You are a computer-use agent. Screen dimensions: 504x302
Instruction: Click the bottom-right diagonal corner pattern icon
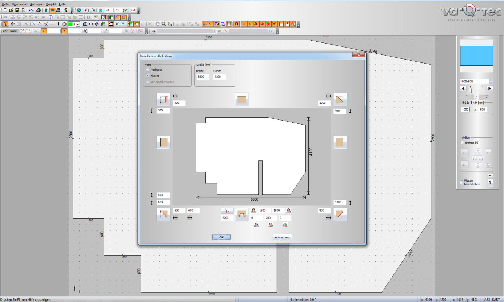(340, 214)
